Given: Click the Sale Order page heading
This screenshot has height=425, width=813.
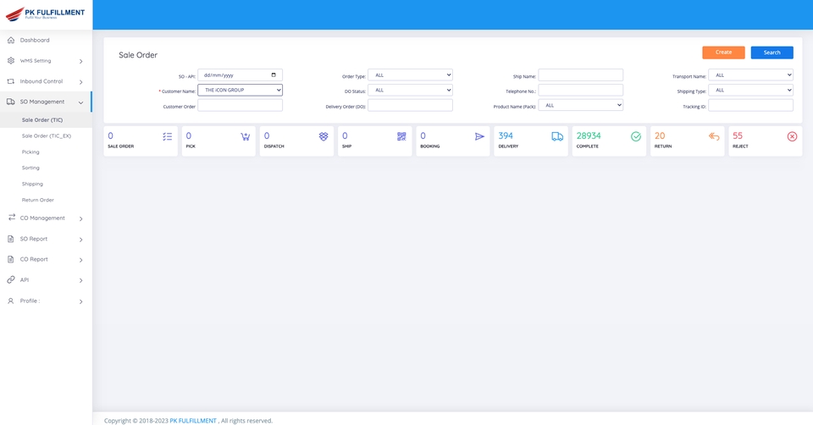Looking at the screenshot, I should point(138,55).
